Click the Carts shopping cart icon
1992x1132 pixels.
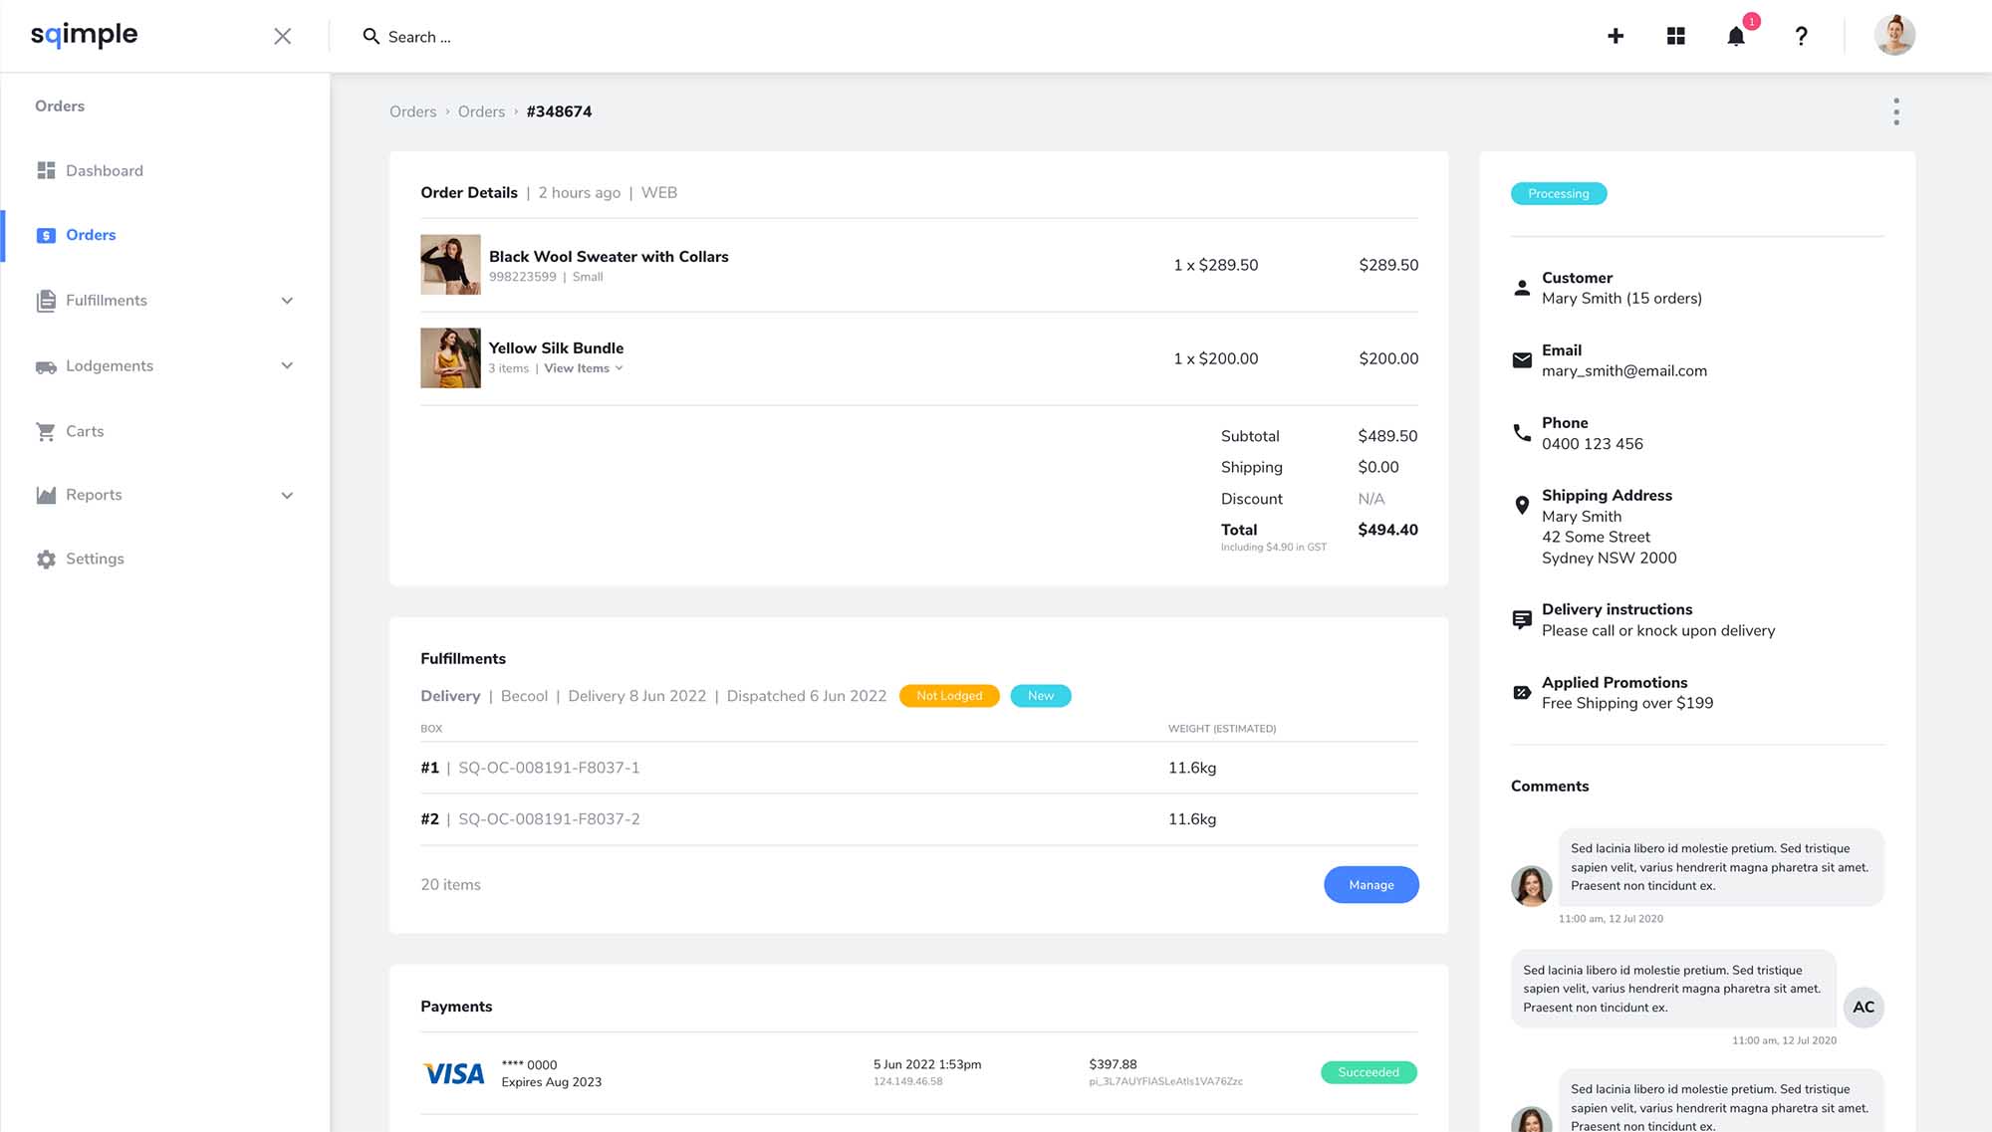(46, 431)
